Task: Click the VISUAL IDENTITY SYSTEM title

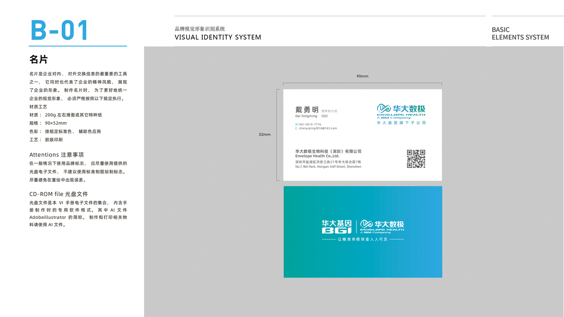Action: pyautogui.click(x=218, y=37)
